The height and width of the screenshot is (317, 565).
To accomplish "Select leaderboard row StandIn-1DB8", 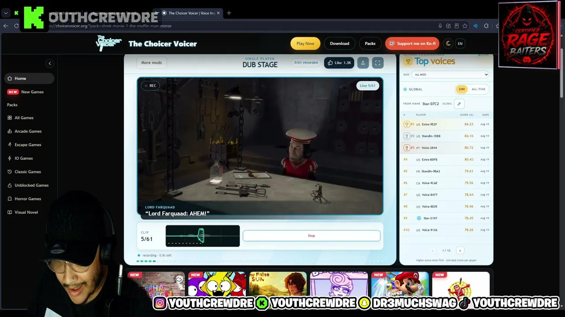I will [446, 136].
